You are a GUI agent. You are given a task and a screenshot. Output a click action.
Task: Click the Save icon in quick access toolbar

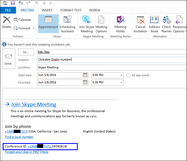[x=13, y=3]
